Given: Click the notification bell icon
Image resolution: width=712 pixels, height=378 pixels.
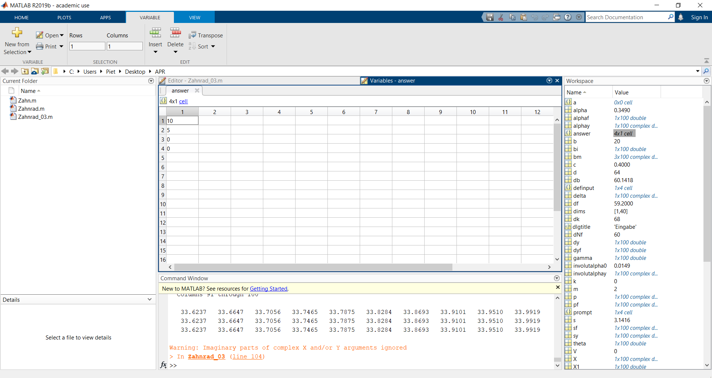Looking at the screenshot, I should click(680, 17).
